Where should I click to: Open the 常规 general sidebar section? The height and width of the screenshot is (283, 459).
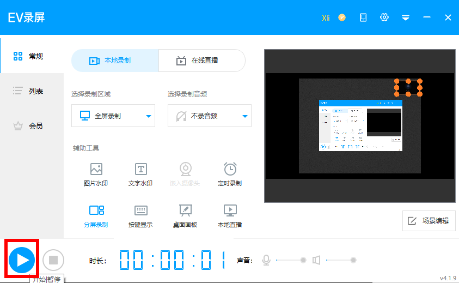point(32,56)
